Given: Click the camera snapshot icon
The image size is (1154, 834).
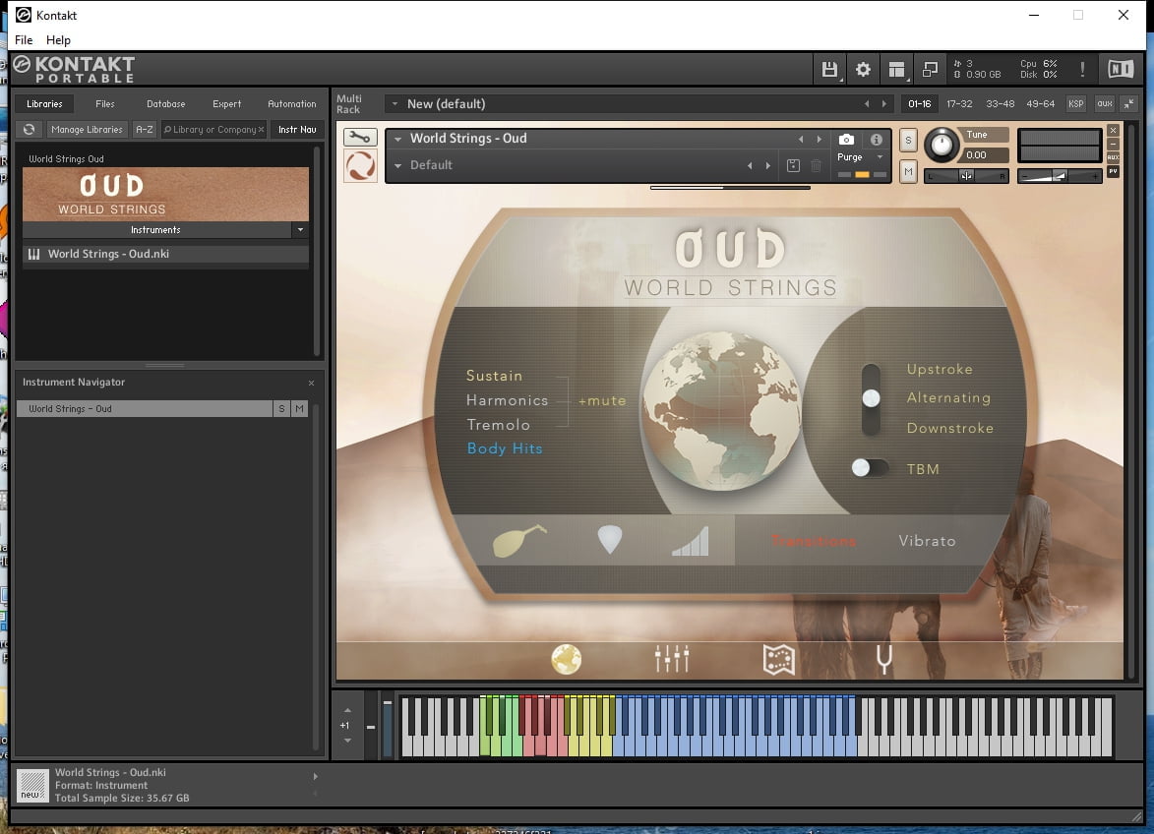Looking at the screenshot, I should tap(846, 140).
